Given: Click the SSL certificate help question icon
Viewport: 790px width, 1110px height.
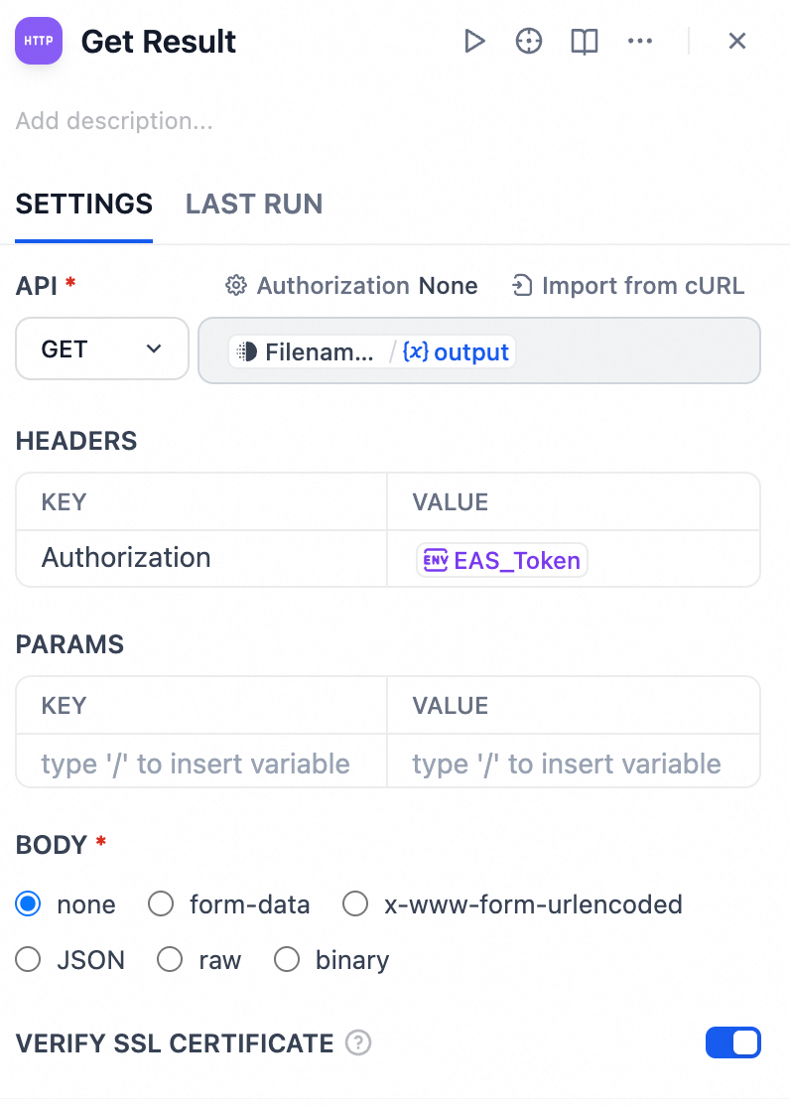Looking at the screenshot, I should pyautogui.click(x=358, y=1043).
